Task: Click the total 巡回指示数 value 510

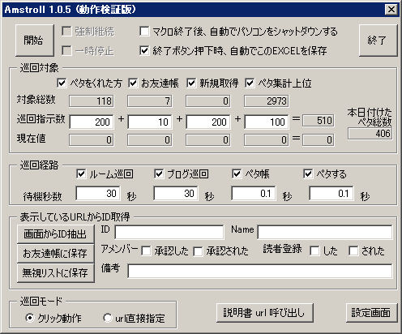Action: (319, 120)
